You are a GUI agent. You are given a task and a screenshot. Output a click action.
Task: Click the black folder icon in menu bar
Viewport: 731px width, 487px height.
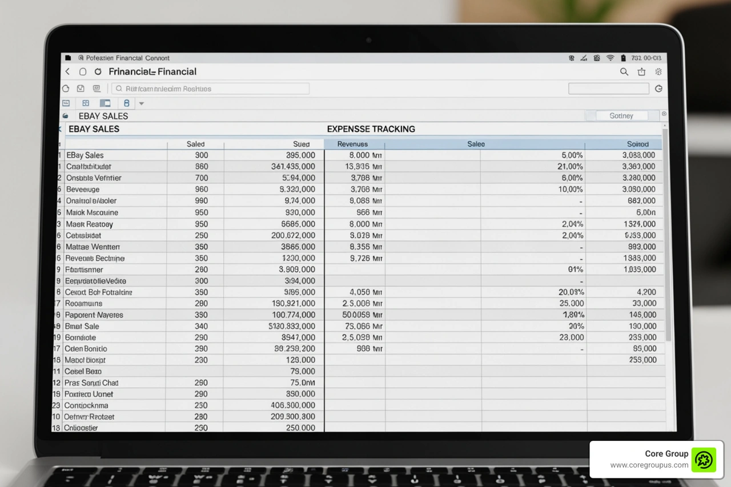point(68,58)
